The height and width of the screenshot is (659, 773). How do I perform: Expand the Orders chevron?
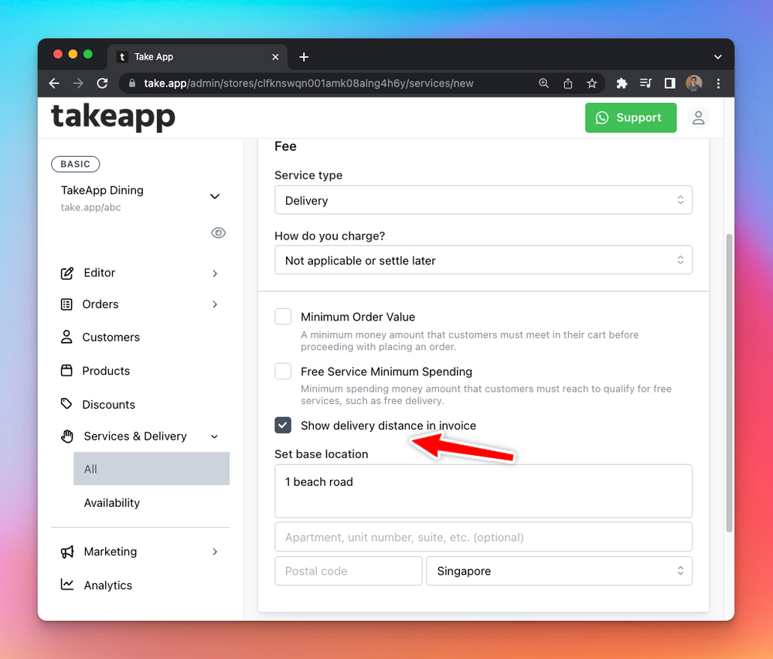coord(215,304)
